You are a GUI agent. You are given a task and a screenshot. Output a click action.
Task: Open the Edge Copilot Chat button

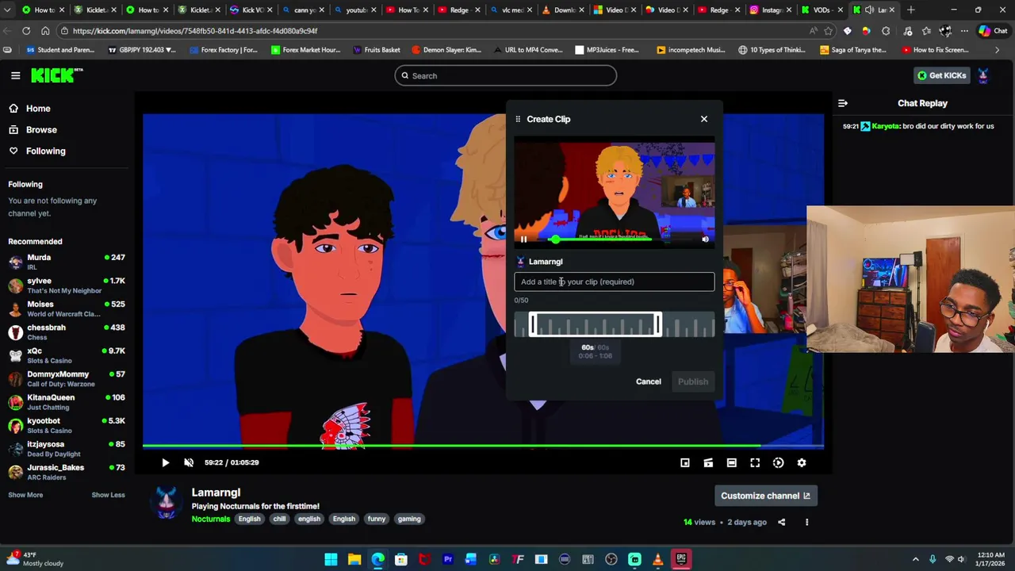click(992, 31)
